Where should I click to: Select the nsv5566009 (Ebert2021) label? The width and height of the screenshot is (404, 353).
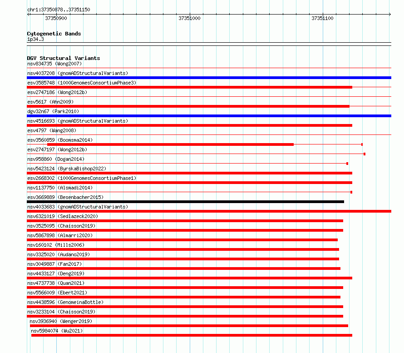57,293
